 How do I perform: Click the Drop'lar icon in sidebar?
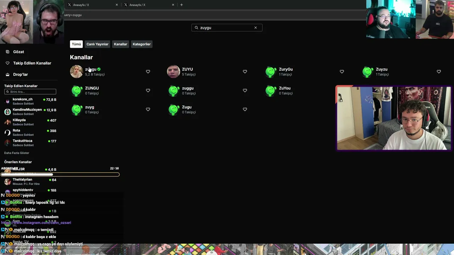(x=7, y=74)
